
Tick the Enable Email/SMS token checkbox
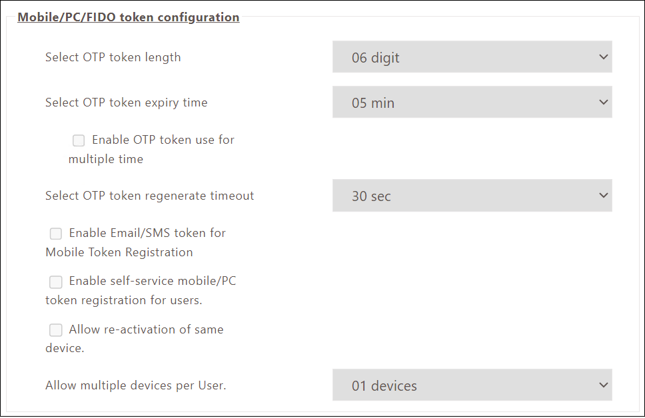tap(56, 234)
